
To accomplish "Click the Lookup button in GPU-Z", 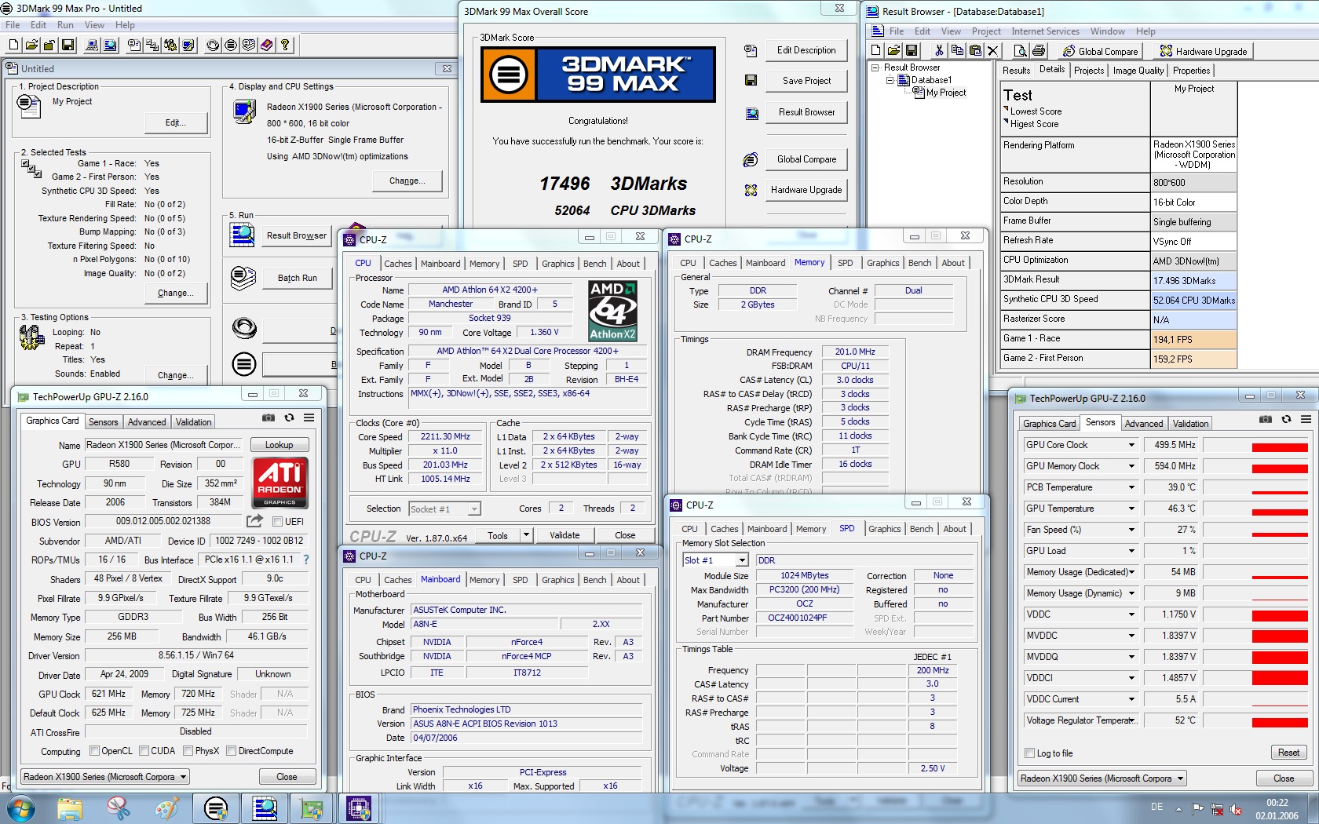I will (279, 445).
